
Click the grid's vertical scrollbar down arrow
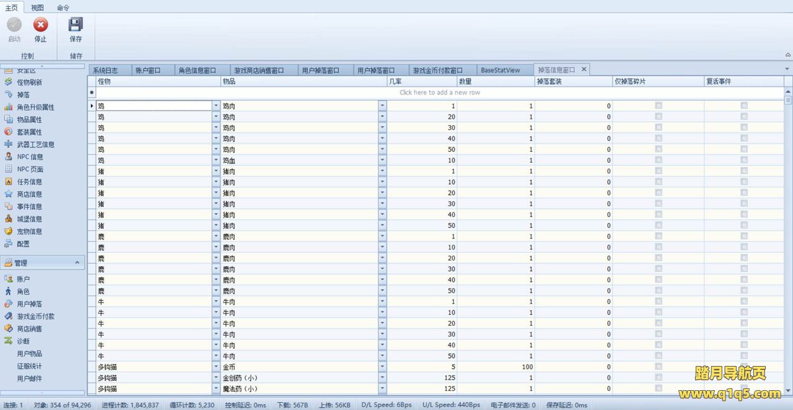[788, 391]
